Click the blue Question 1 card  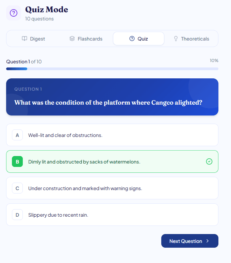point(112,97)
